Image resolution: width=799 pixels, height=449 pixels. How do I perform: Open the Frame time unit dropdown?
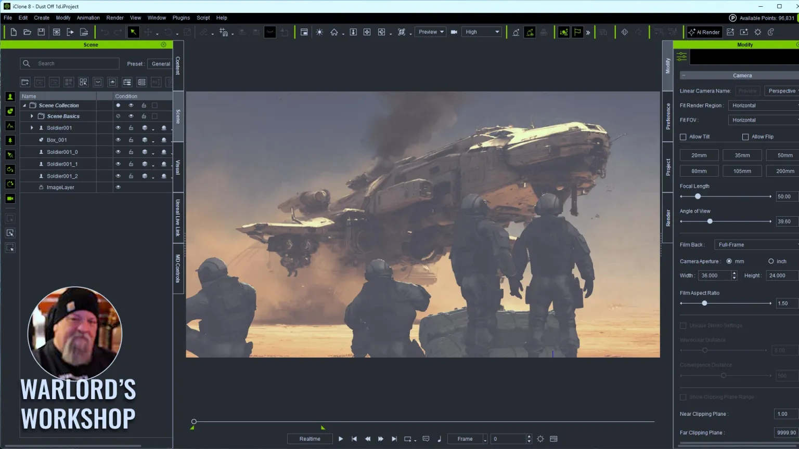pos(468,439)
